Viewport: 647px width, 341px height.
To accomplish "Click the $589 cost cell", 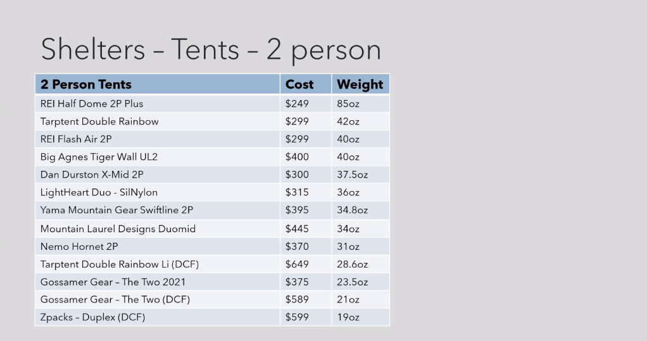I will tap(297, 299).
